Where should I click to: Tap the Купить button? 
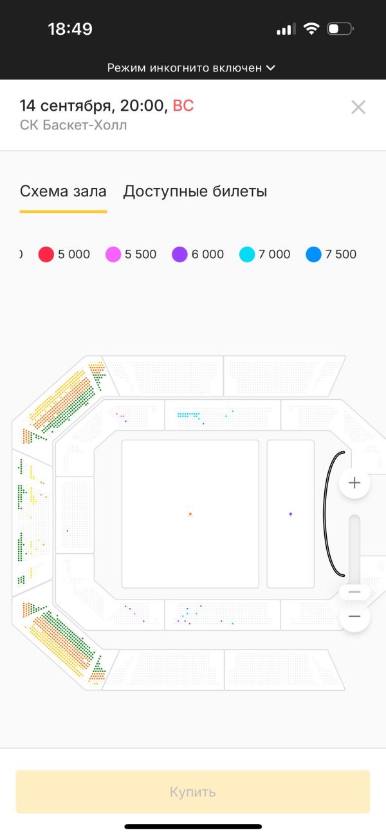coord(193,792)
